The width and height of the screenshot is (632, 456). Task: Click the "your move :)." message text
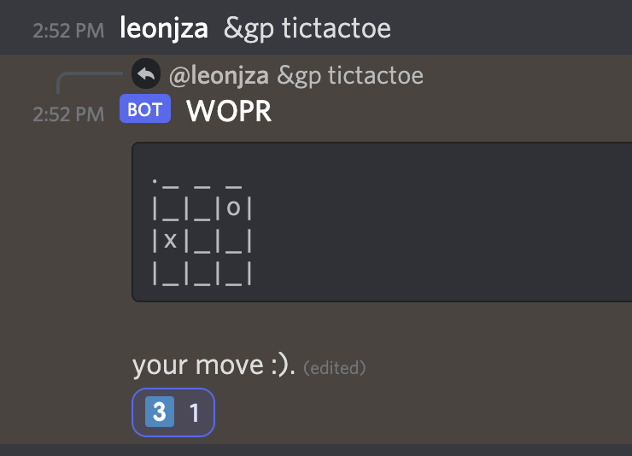coord(214,366)
